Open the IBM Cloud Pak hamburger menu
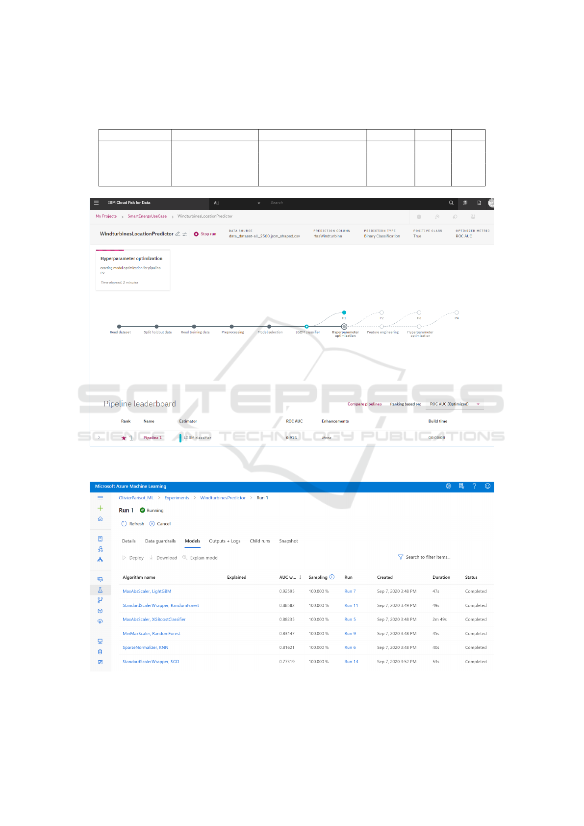 (x=96, y=203)
